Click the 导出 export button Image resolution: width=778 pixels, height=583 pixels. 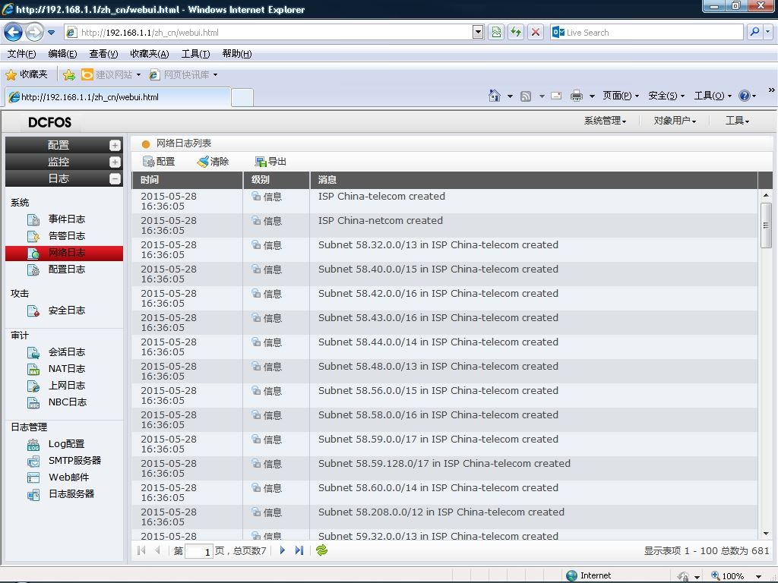[x=270, y=162]
